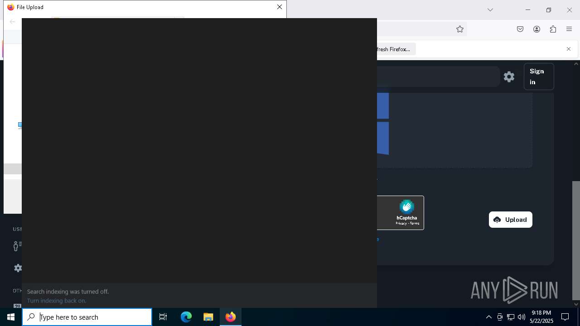
Task: Open the Sign in button
Action: [539, 77]
